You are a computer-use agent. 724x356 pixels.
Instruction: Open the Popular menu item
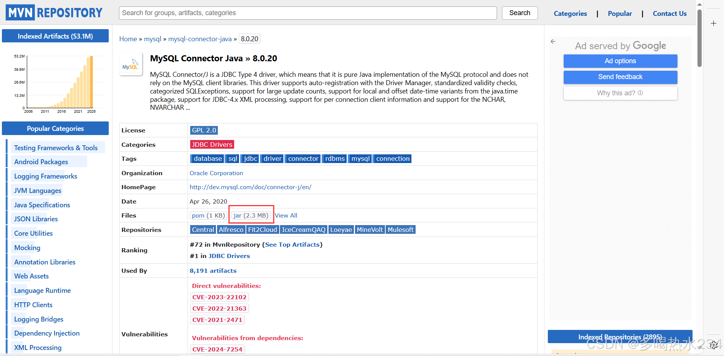[620, 14]
